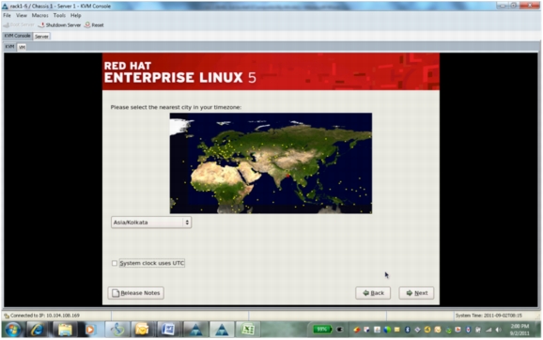543x340 pixels.
Task: Click the grayed Boot Server icon
Action: (6, 25)
